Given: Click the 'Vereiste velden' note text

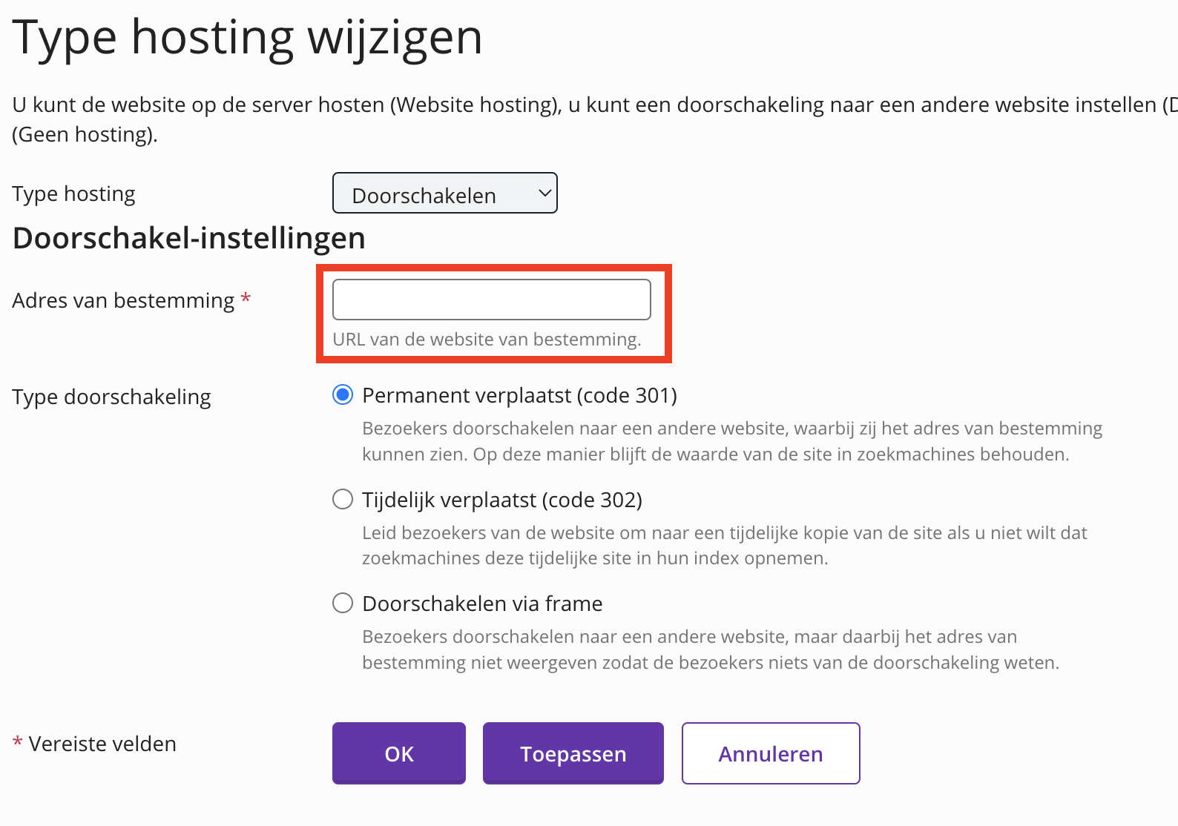Looking at the screenshot, I should [x=102, y=744].
